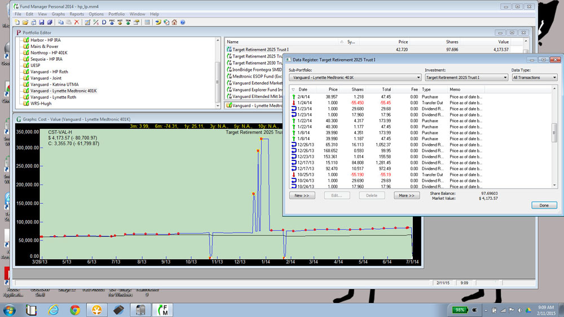Click the grey calendar toolbar icon
Viewport: 564px width, 317px height.
(x=147, y=23)
